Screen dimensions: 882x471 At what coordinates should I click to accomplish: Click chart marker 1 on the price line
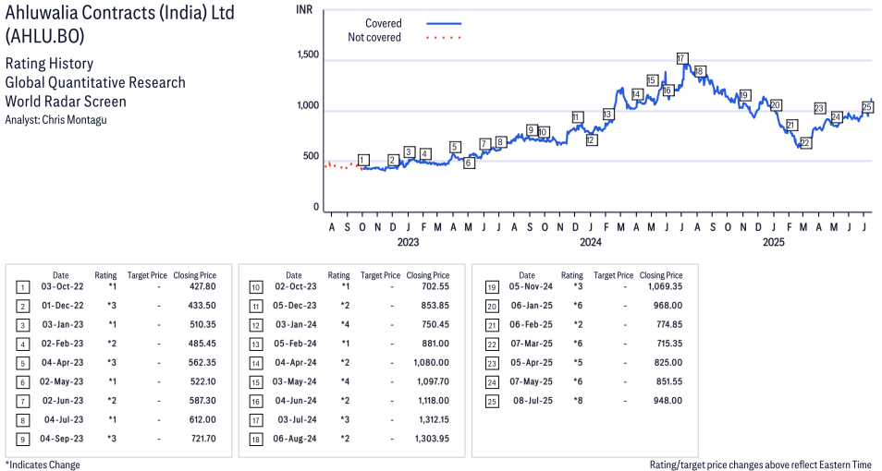(x=362, y=160)
